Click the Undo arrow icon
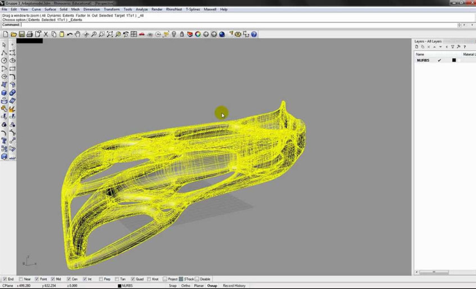476x289 pixels. pos(70,34)
